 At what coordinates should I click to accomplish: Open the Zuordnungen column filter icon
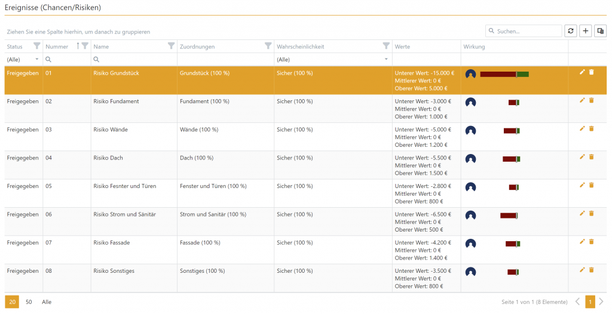[x=268, y=46]
